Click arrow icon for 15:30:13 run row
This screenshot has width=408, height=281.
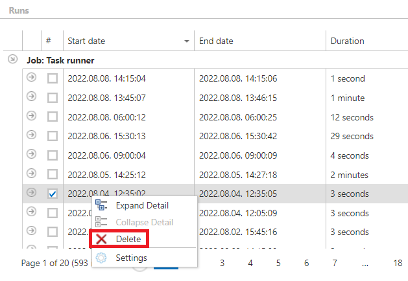coord(31,135)
